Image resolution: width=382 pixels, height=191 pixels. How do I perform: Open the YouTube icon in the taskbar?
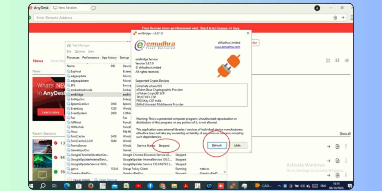[x=138, y=186]
